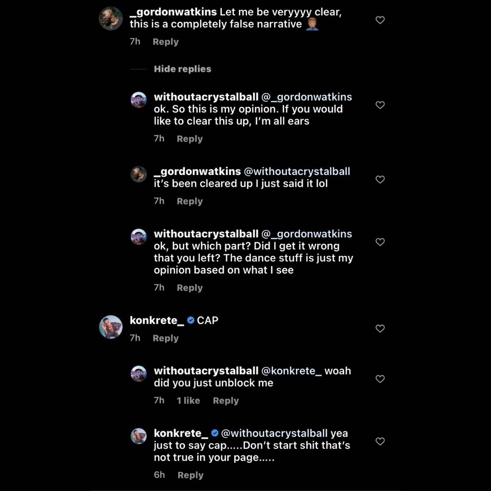This screenshot has width=491, height=491.
Task: Reply to "Don't start shit" comment
Action: (x=190, y=475)
